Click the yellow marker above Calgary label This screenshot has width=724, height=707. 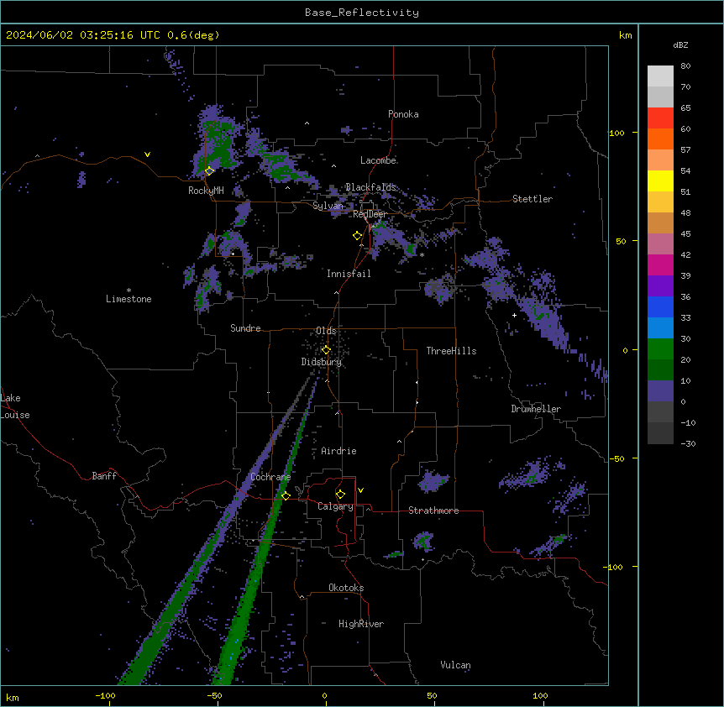click(x=340, y=495)
